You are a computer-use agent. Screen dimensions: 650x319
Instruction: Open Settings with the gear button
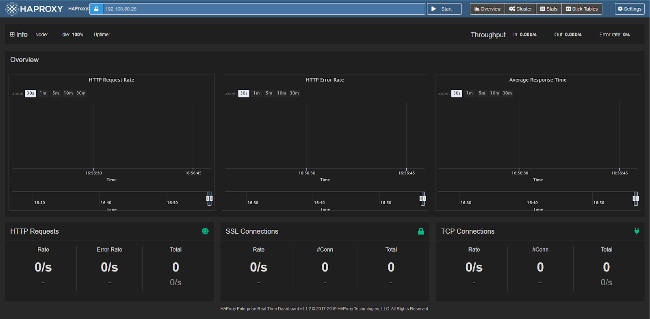click(629, 9)
